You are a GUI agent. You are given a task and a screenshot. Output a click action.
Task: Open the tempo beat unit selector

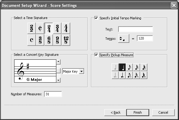pos(124,39)
